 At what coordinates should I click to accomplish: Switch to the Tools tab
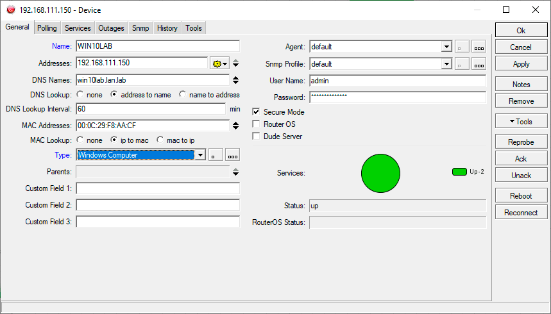194,28
